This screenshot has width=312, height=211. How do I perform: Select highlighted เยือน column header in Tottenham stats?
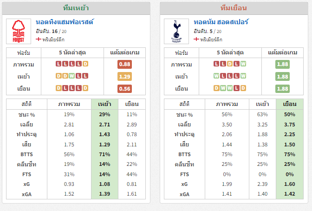click(290, 104)
